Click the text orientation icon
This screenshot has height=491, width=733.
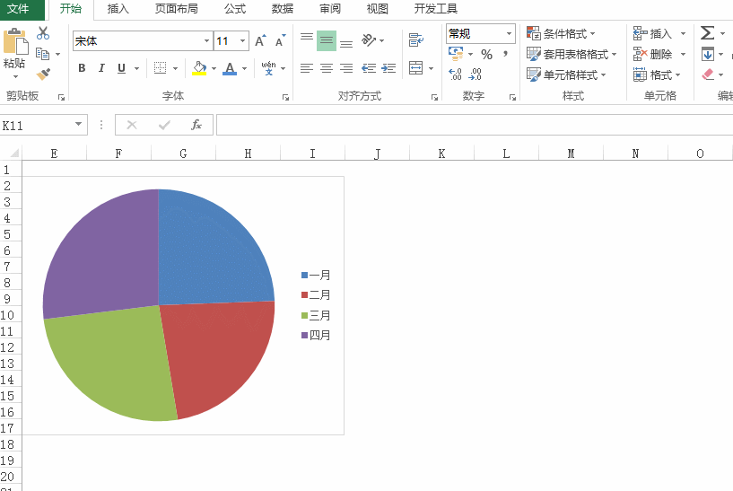point(369,40)
